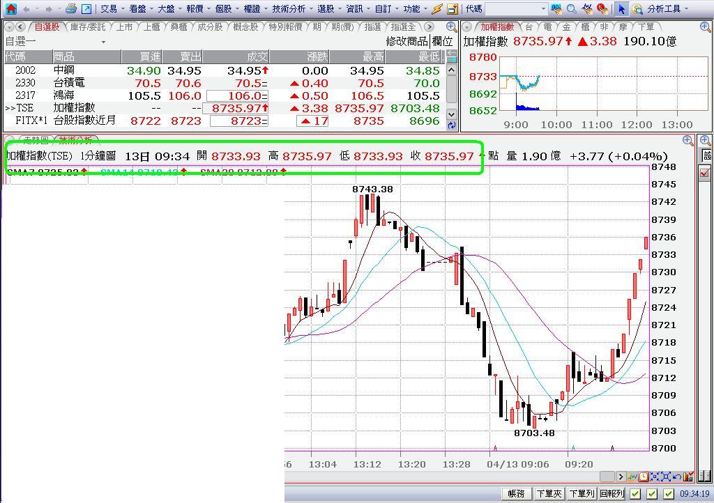Screen dimensions: 714x503
Task: Click the column toggle icon in table header
Action: pos(451,56)
